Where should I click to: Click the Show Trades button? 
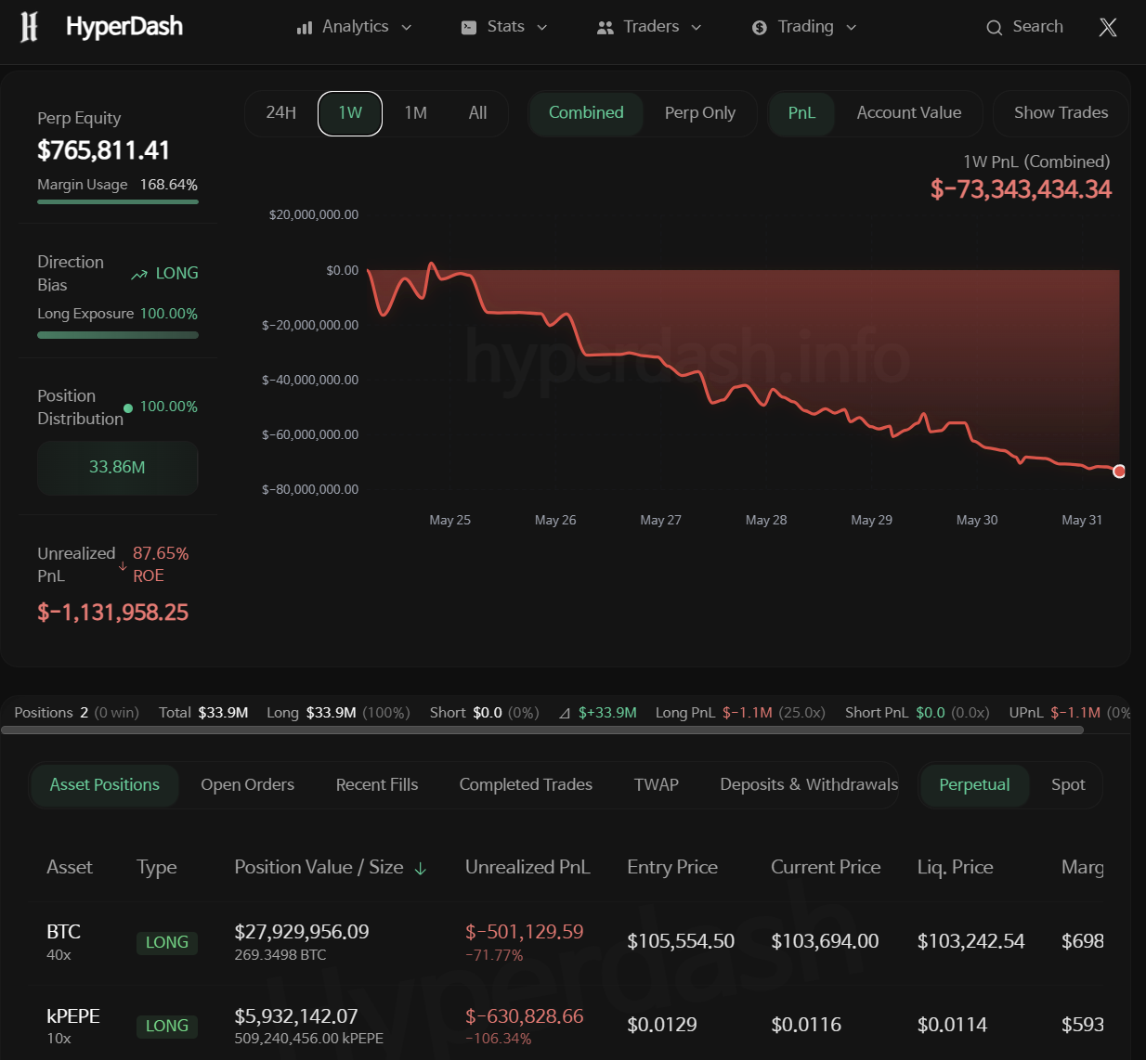pyautogui.click(x=1061, y=112)
